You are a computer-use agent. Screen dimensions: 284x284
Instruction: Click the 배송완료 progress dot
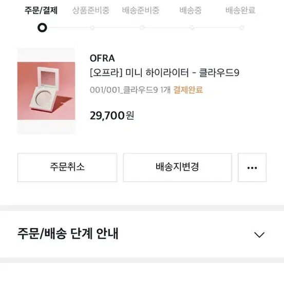[241, 28]
